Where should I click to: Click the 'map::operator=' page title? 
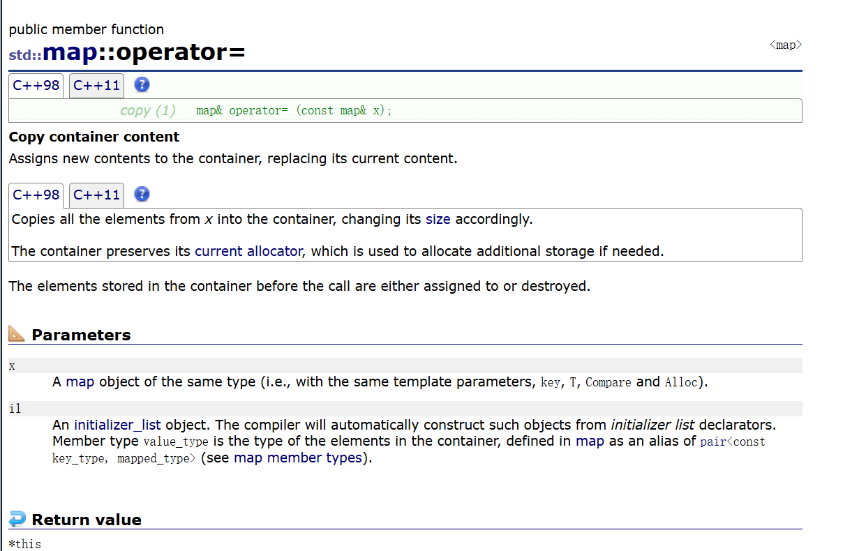(x=144, y=52)
